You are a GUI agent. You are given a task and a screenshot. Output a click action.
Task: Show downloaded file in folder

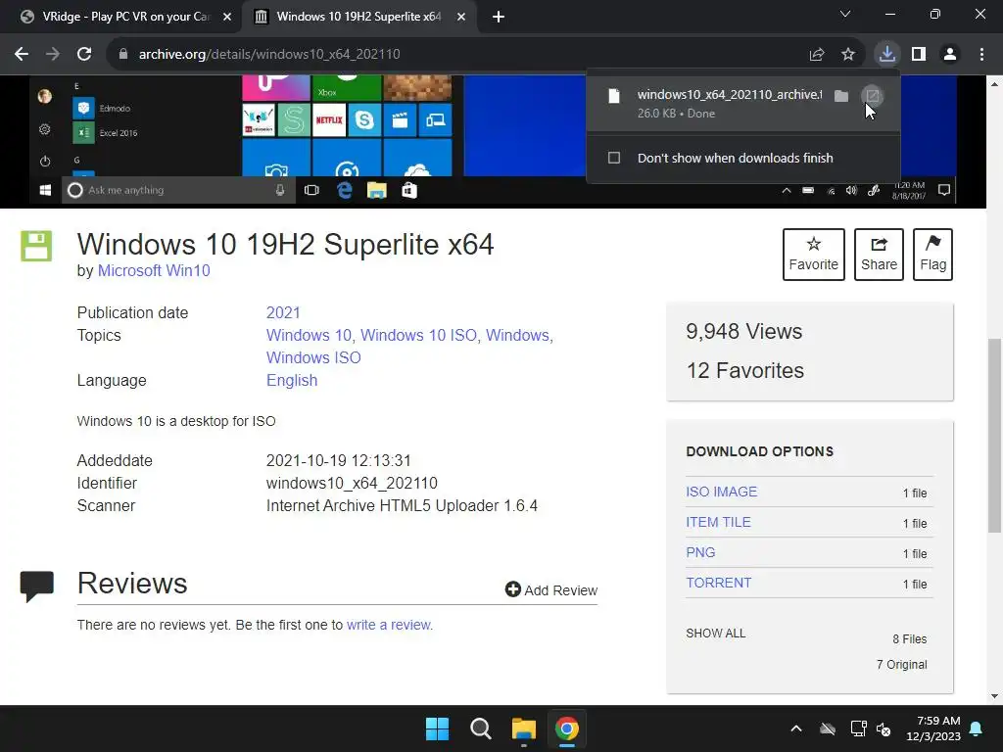pyautogui.click(x=841, y=96)
